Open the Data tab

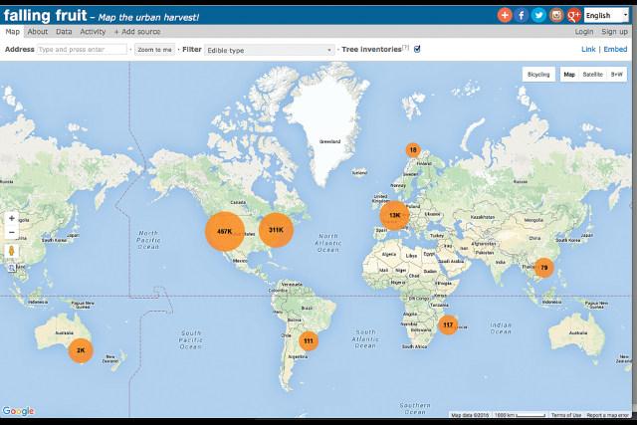pos(64,31)
